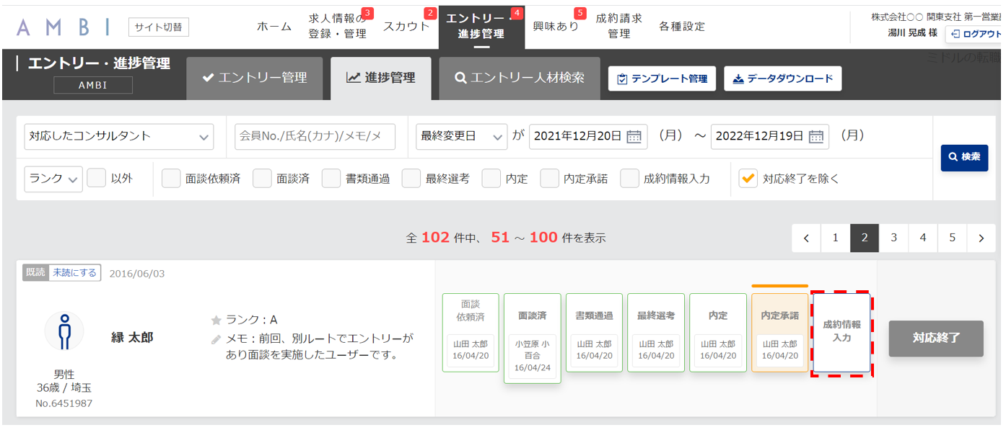This screenshot has height=430, width=1006.
Task: Tick the 内定承諾 checkbox
Action: [549, 178]
